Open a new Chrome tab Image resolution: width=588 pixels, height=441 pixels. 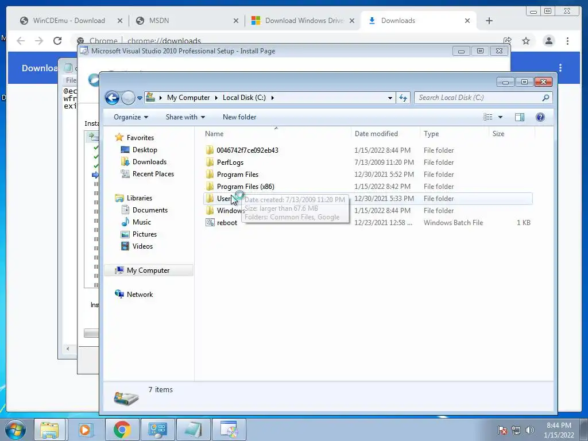pyautogui.click(x=489, y=21)
